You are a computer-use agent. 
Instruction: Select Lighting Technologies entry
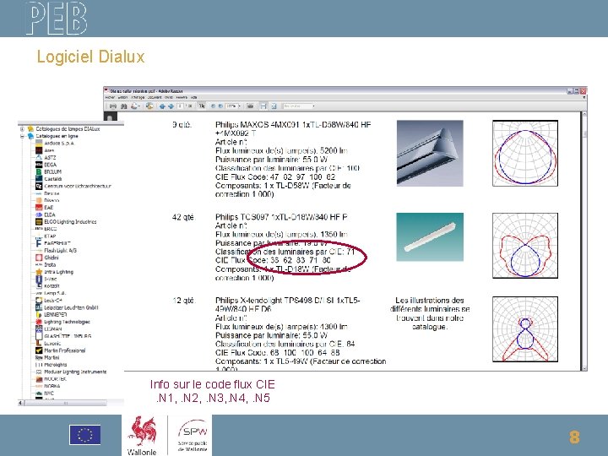click(x=67, y=322)
